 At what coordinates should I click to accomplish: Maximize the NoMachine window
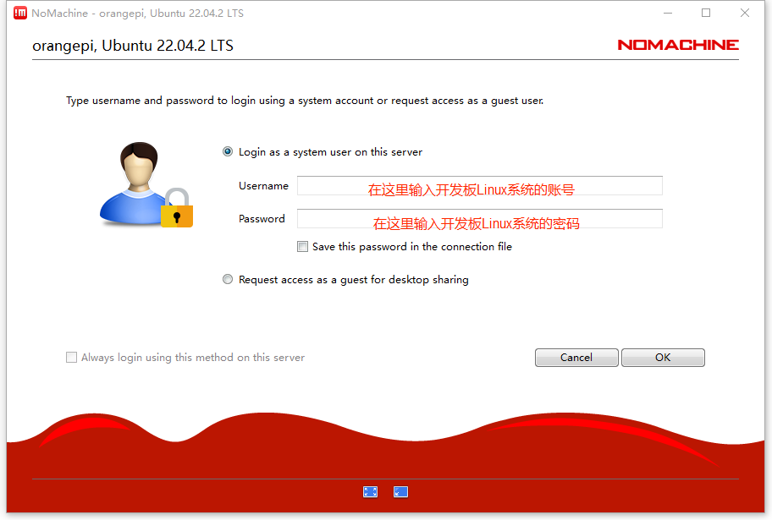(x=706, y=13)
